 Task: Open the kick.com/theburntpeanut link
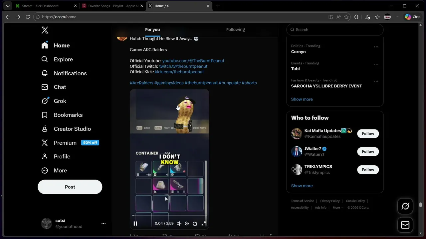coord(179,72)
